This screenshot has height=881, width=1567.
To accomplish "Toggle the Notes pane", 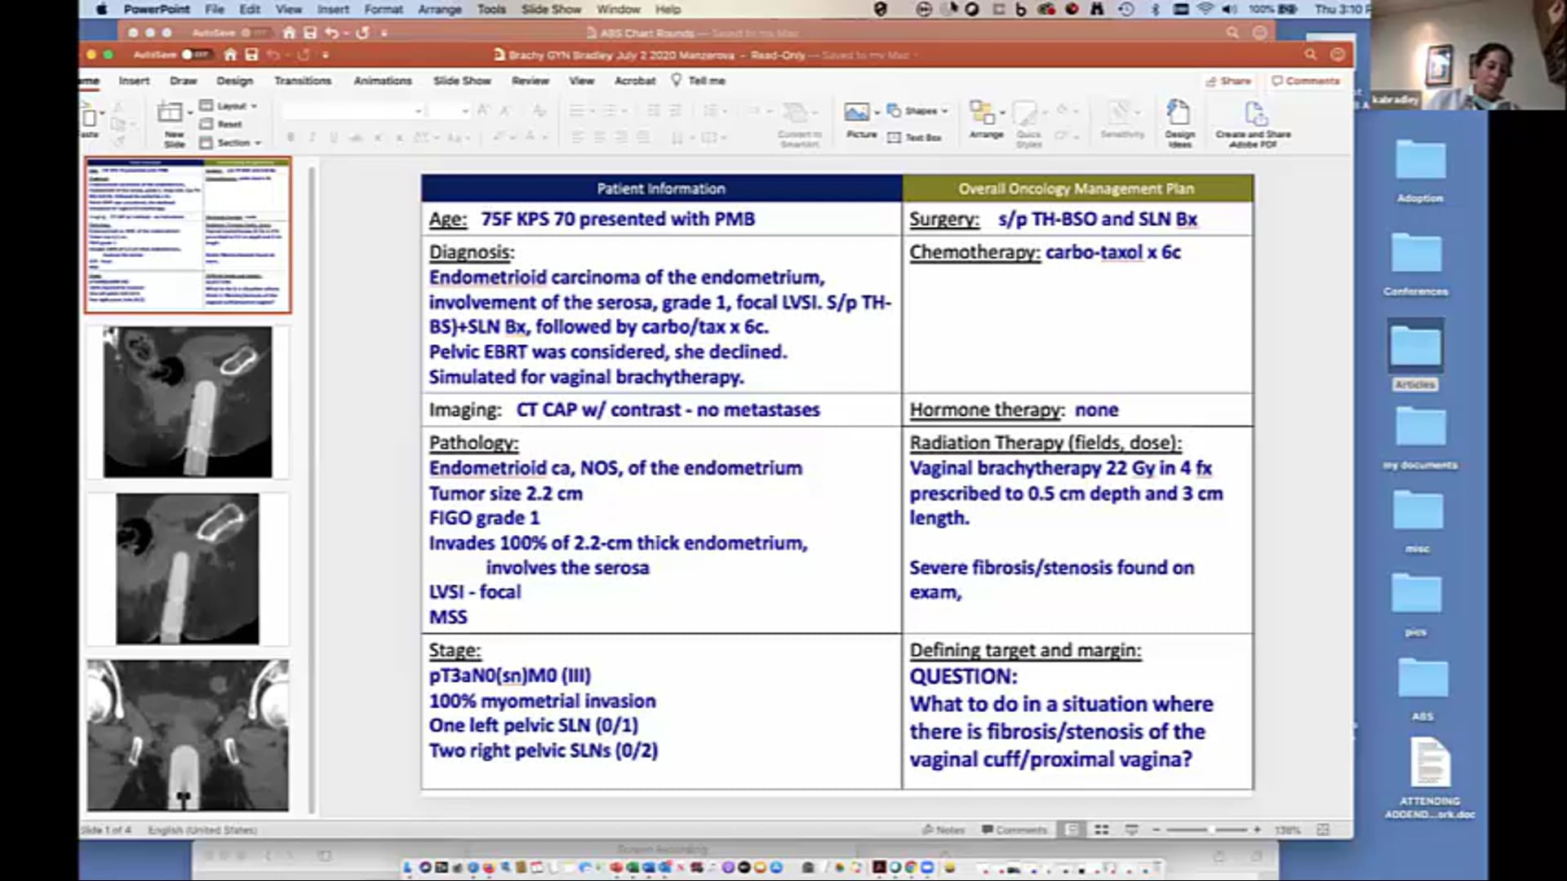I will (943, 830).
